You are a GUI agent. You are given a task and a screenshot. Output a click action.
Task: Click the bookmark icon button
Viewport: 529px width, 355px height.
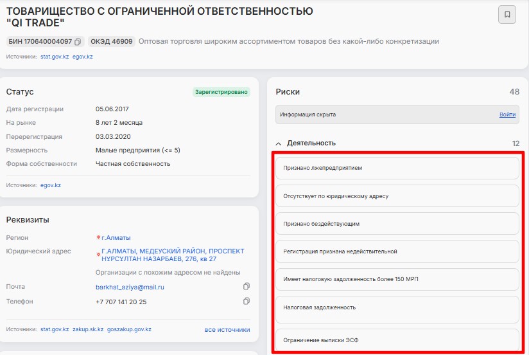pos(507,15)
